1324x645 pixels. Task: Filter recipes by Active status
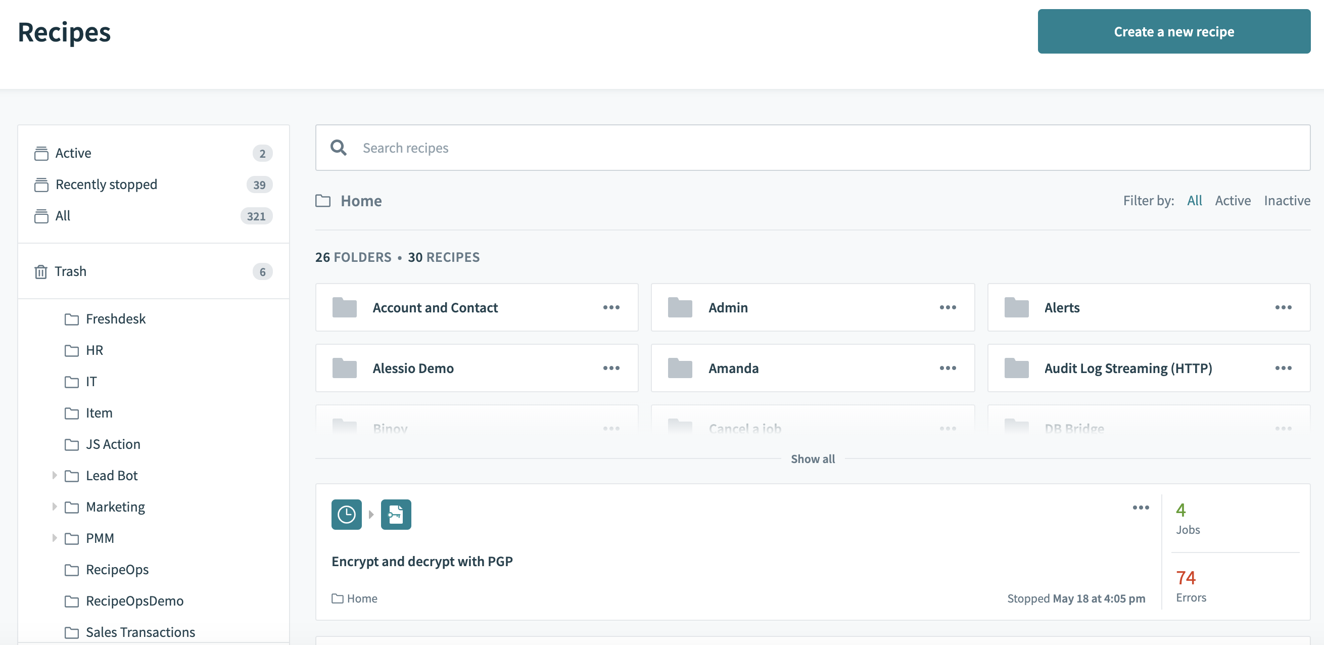coord(1234,200)
